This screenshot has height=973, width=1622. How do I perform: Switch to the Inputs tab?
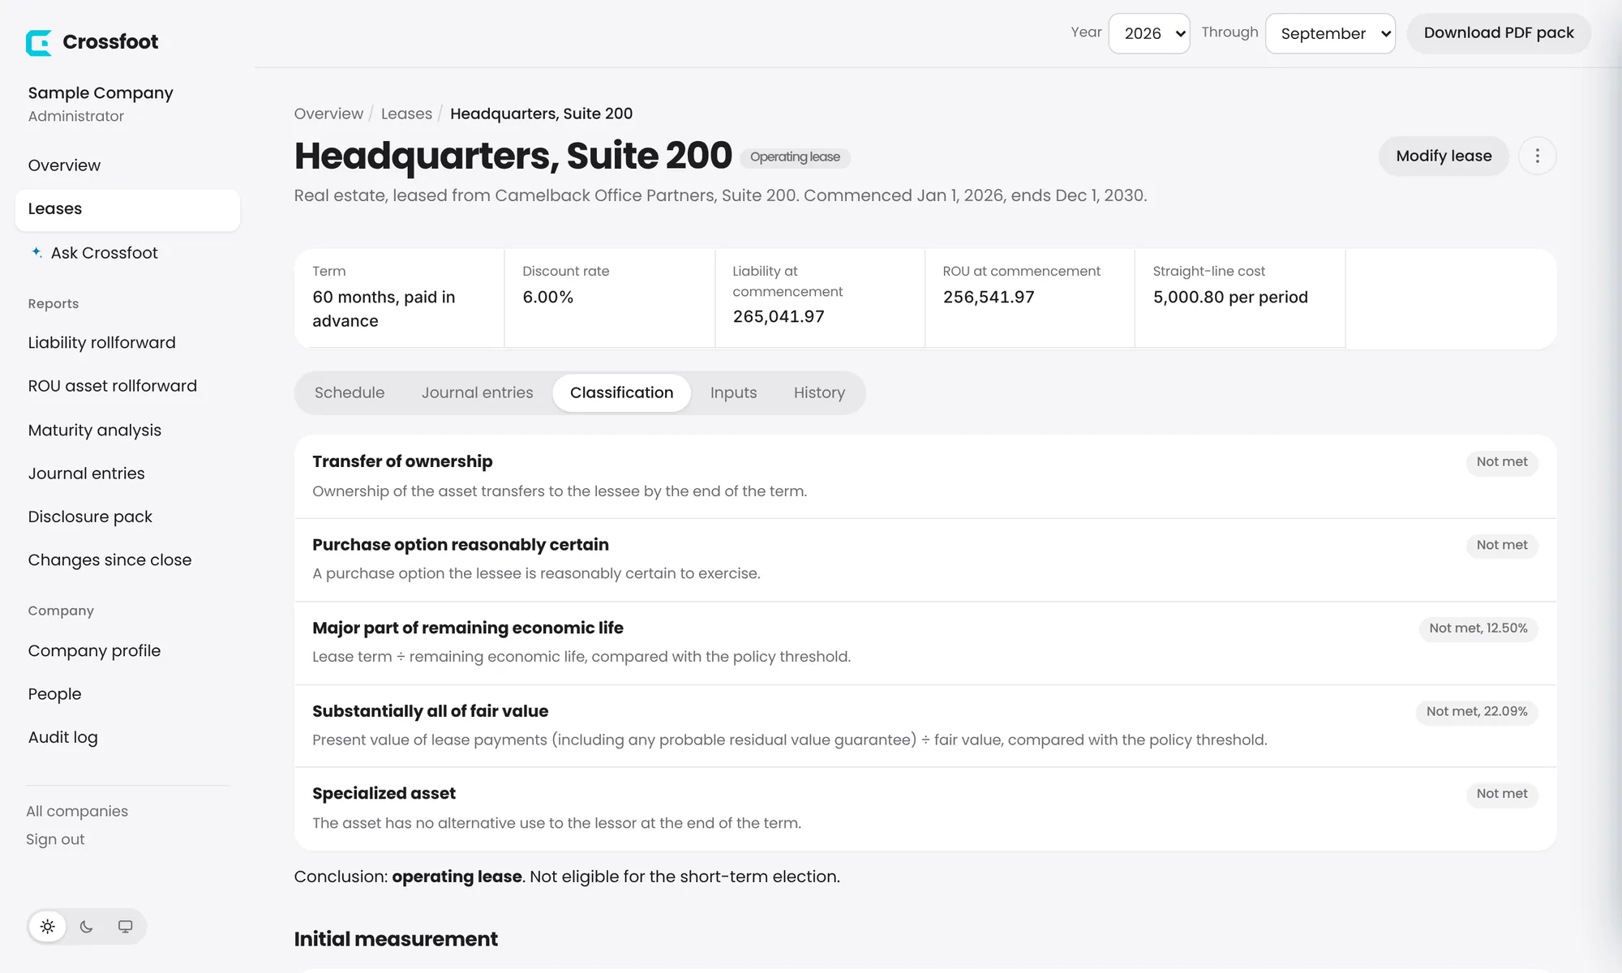click(x=733, y=392)
